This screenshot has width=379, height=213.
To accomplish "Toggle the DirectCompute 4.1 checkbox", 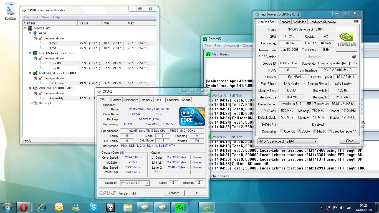I will click(x=330, y=131).
